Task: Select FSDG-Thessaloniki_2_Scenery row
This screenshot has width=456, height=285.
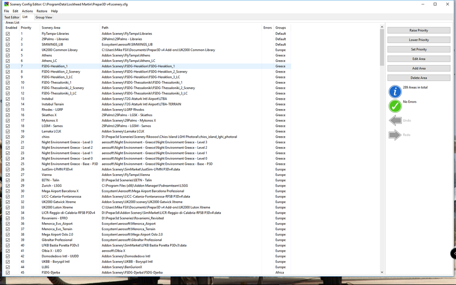Action: tap(147, 88)
